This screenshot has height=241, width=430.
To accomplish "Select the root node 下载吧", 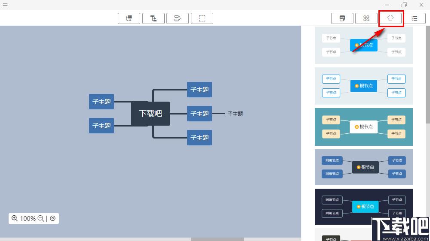I will (150, 114).
